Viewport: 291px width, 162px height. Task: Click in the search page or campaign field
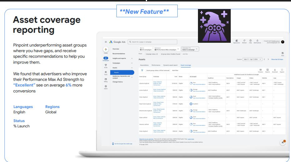point(152,42)
